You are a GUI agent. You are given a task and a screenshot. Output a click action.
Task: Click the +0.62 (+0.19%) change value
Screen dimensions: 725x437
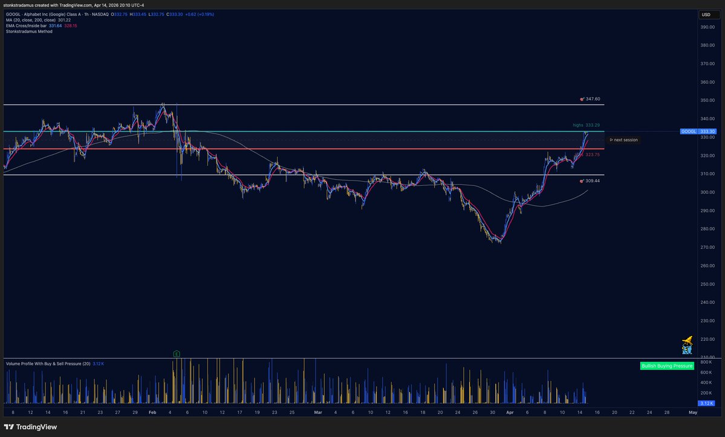(x=200, y=15)
